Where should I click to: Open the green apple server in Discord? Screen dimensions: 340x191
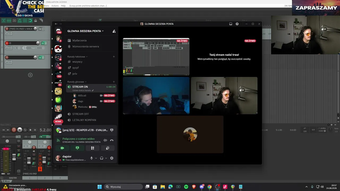(x=58, y=100)
